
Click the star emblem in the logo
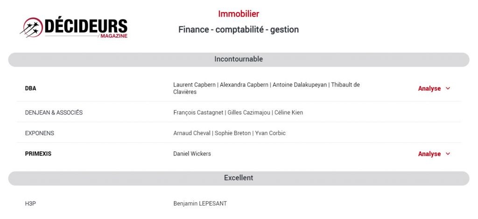(x=32, y=27)
